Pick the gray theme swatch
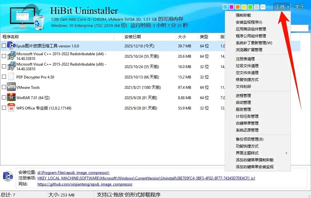Viewport: 311px width, 198px height. [x=257, y=7]
